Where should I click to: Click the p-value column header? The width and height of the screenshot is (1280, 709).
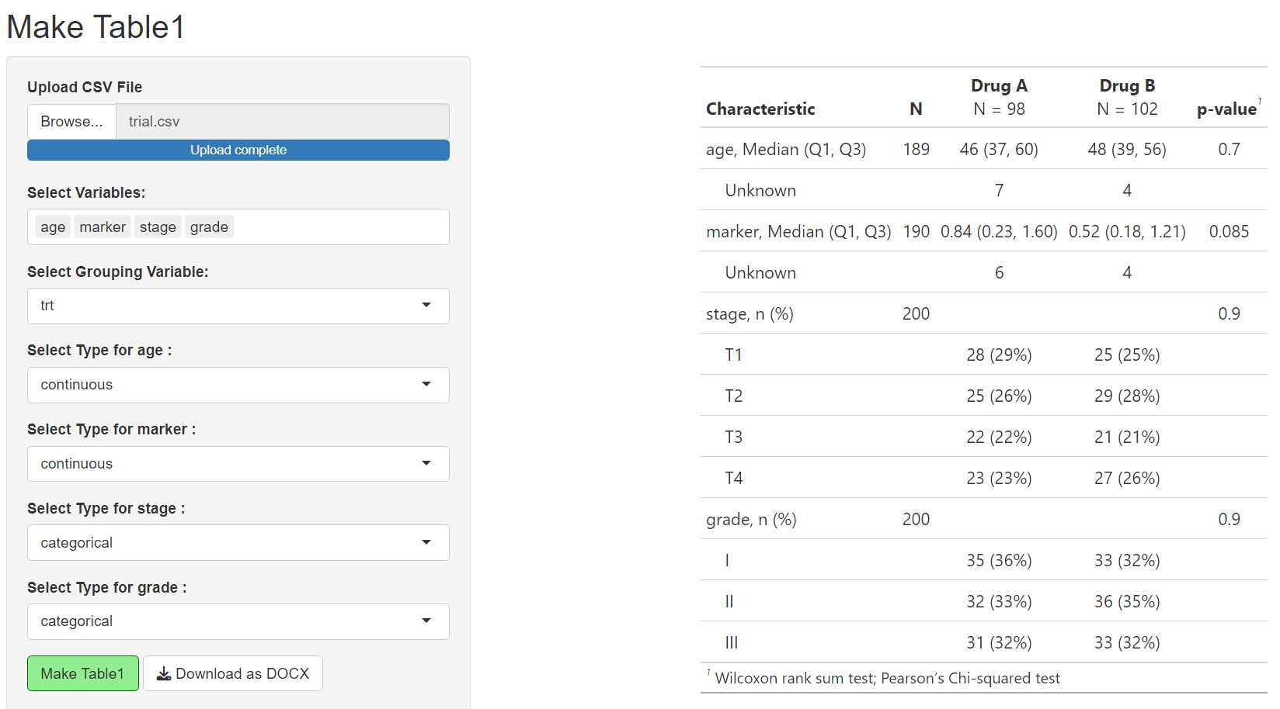(x=1226, y=109)
